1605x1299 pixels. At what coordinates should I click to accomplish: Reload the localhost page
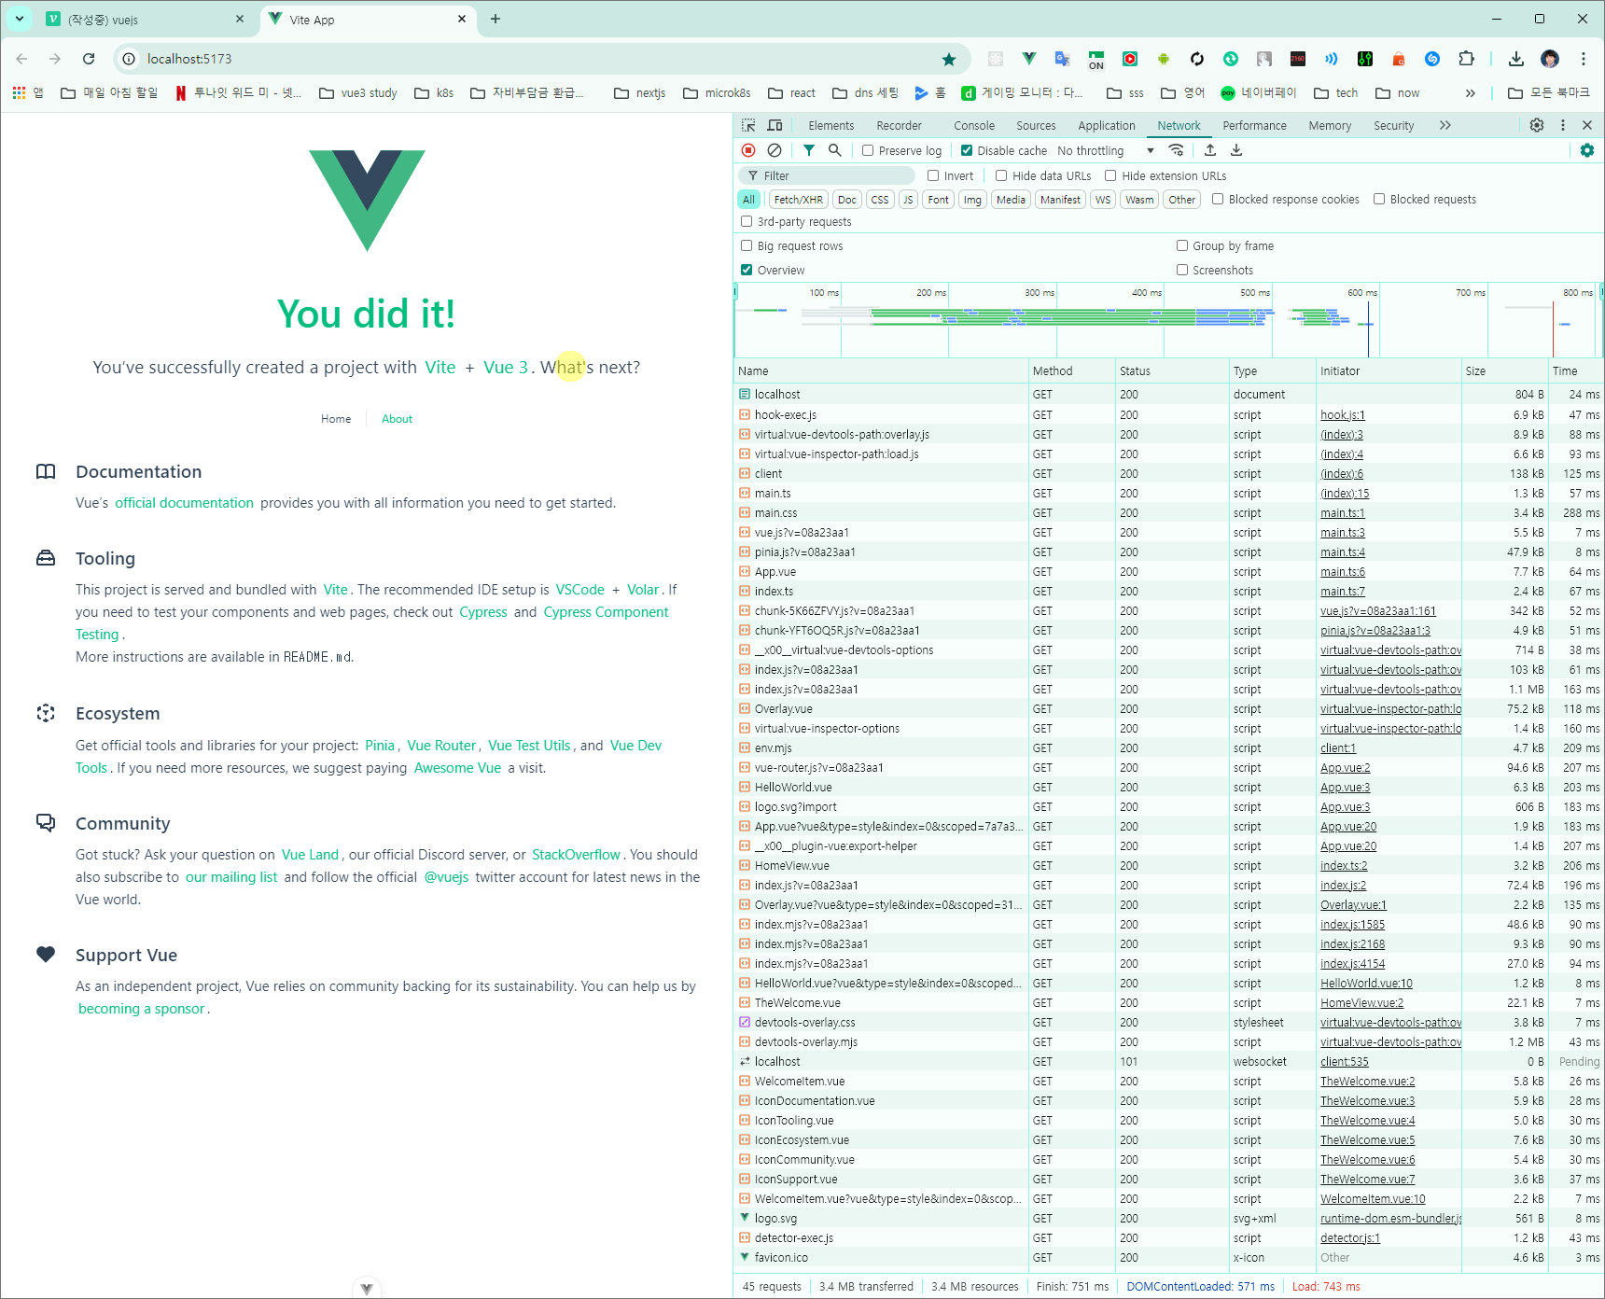pos(89,59)
